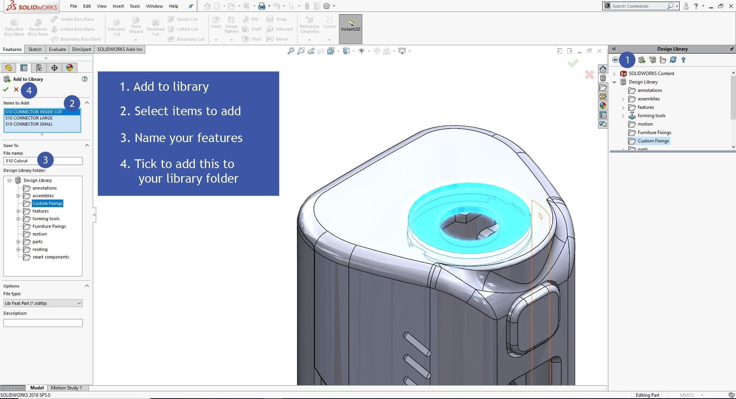The height and width of the screenshot is (399, 736).
Task: Collapse the Save To section
Action: coord(87,145)
